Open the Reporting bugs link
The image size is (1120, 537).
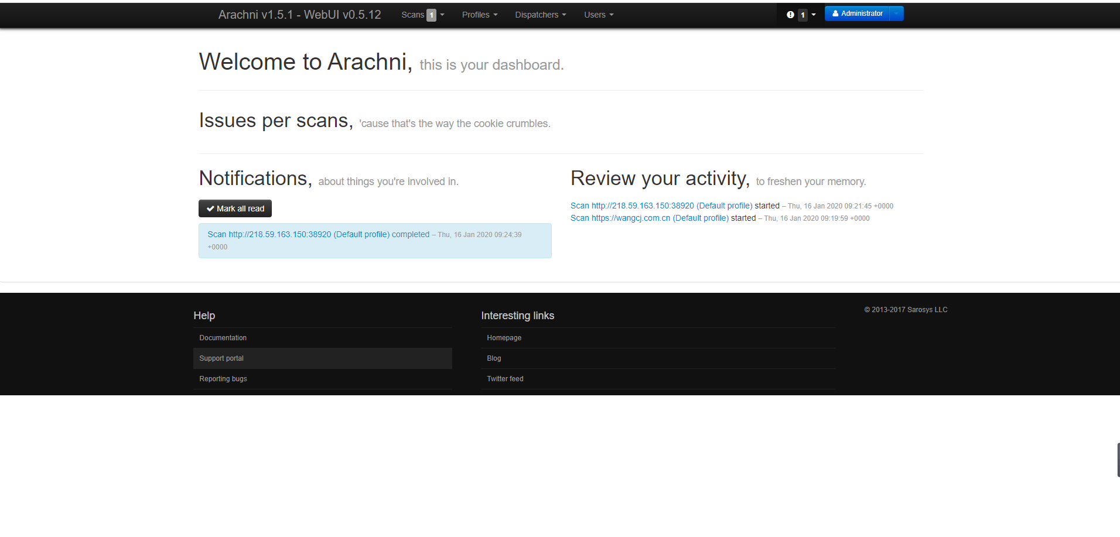click(223, 379)
